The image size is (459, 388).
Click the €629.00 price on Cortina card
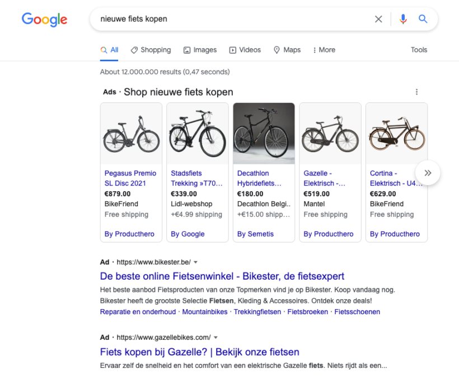pyautogui.click(x=383, y=194)
